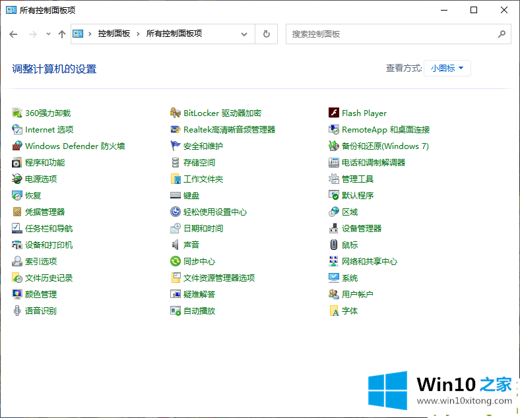This screenshot has width=520, height=418.
Task: Click the address bar control panel icon
Action: (78, 34)
